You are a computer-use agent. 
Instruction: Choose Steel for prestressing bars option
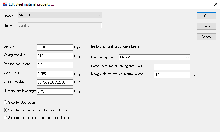(x=5, y=118)
